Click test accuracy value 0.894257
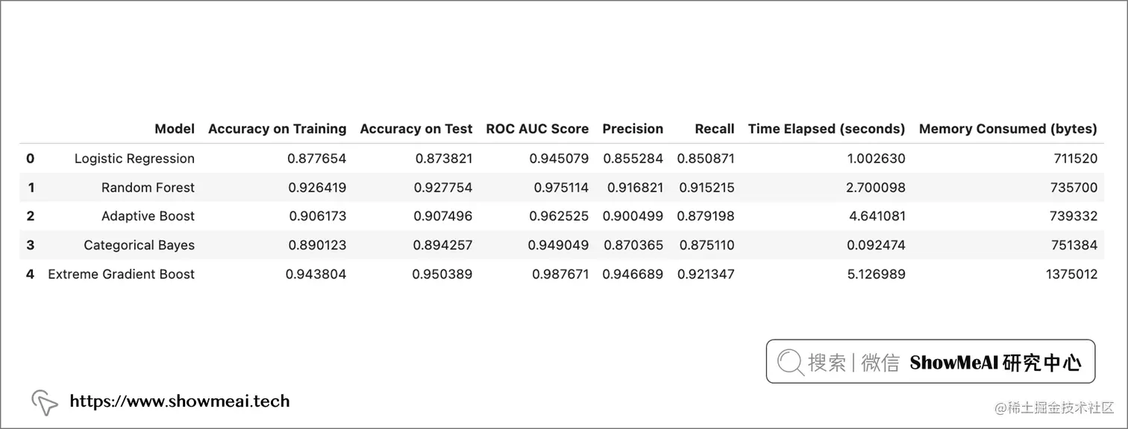1128x429 pixels. (x=443, y=245)
